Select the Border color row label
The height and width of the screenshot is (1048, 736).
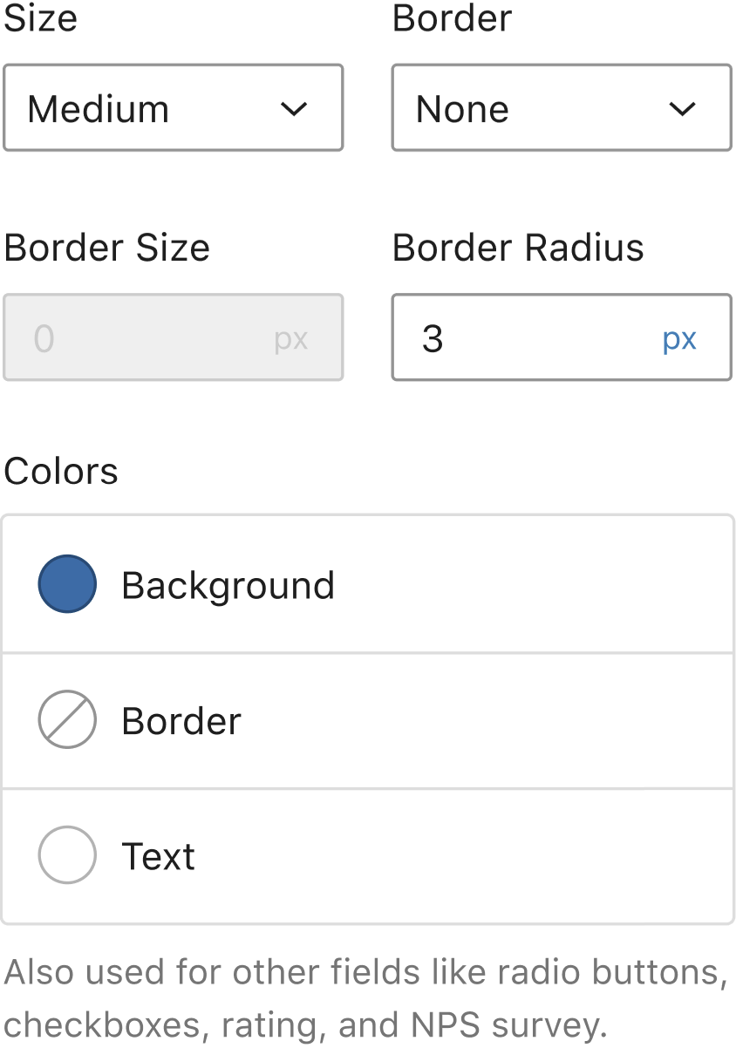pos(181,721)
